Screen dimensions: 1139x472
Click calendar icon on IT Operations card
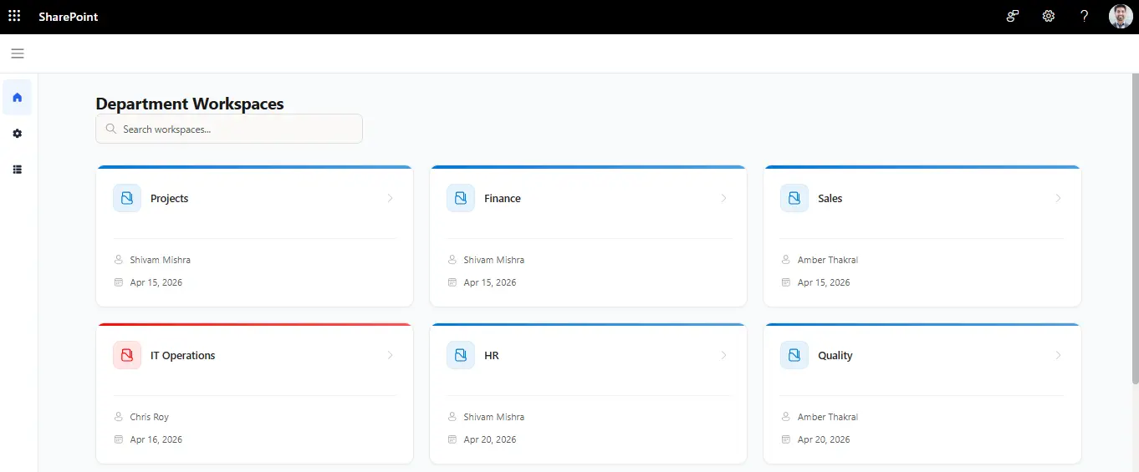118,439
